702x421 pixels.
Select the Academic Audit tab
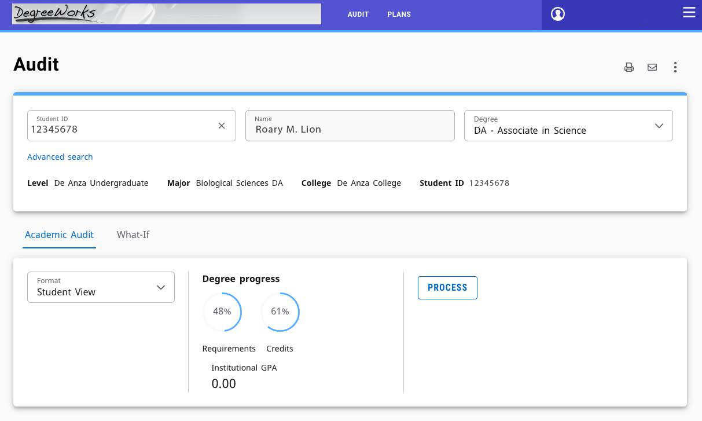pyautogui.click(x=59, y=235)
